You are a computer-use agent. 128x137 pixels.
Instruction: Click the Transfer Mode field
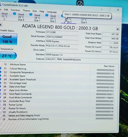pyautogui.click(x=62, y=46)
